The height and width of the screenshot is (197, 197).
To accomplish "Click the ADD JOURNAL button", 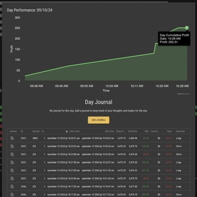I will tap(99, 120).
